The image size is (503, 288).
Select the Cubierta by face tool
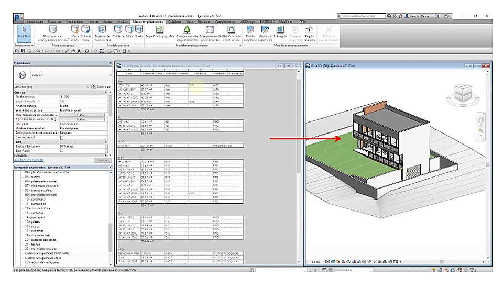(x=118, y=32)
